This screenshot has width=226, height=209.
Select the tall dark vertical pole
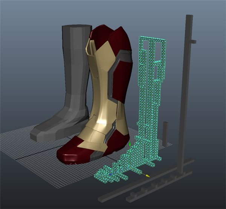coord(185,93)
